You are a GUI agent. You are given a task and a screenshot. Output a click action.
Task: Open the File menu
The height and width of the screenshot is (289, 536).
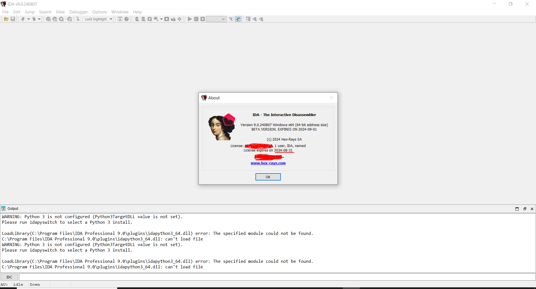(x=5, y=12)
